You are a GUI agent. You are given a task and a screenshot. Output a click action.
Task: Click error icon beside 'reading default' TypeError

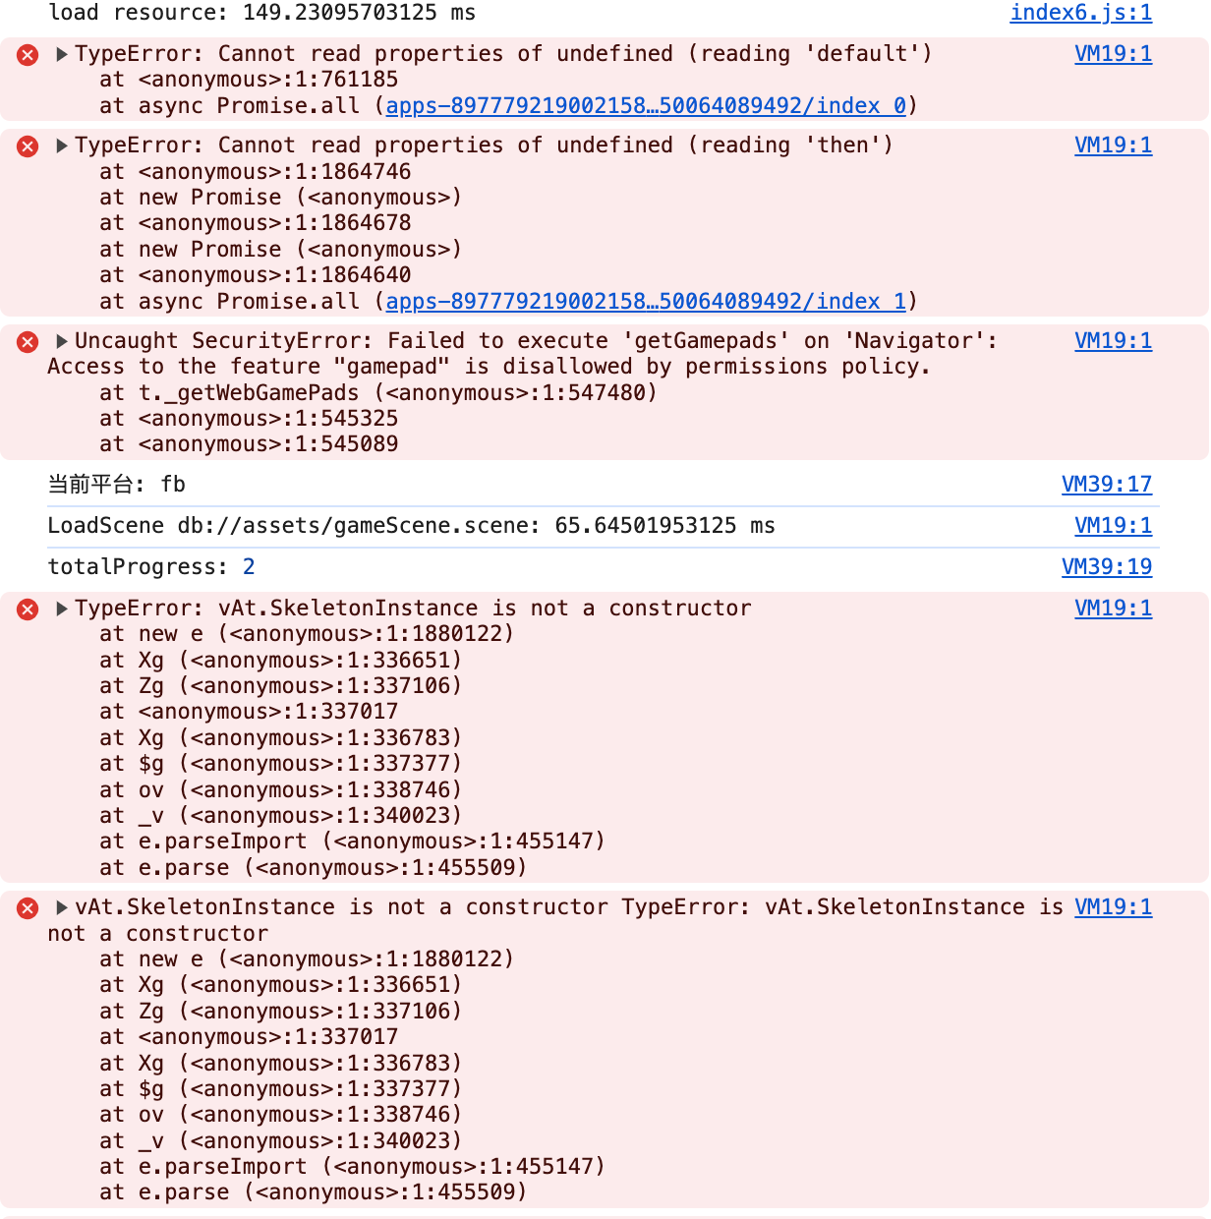tap(28, 55)
